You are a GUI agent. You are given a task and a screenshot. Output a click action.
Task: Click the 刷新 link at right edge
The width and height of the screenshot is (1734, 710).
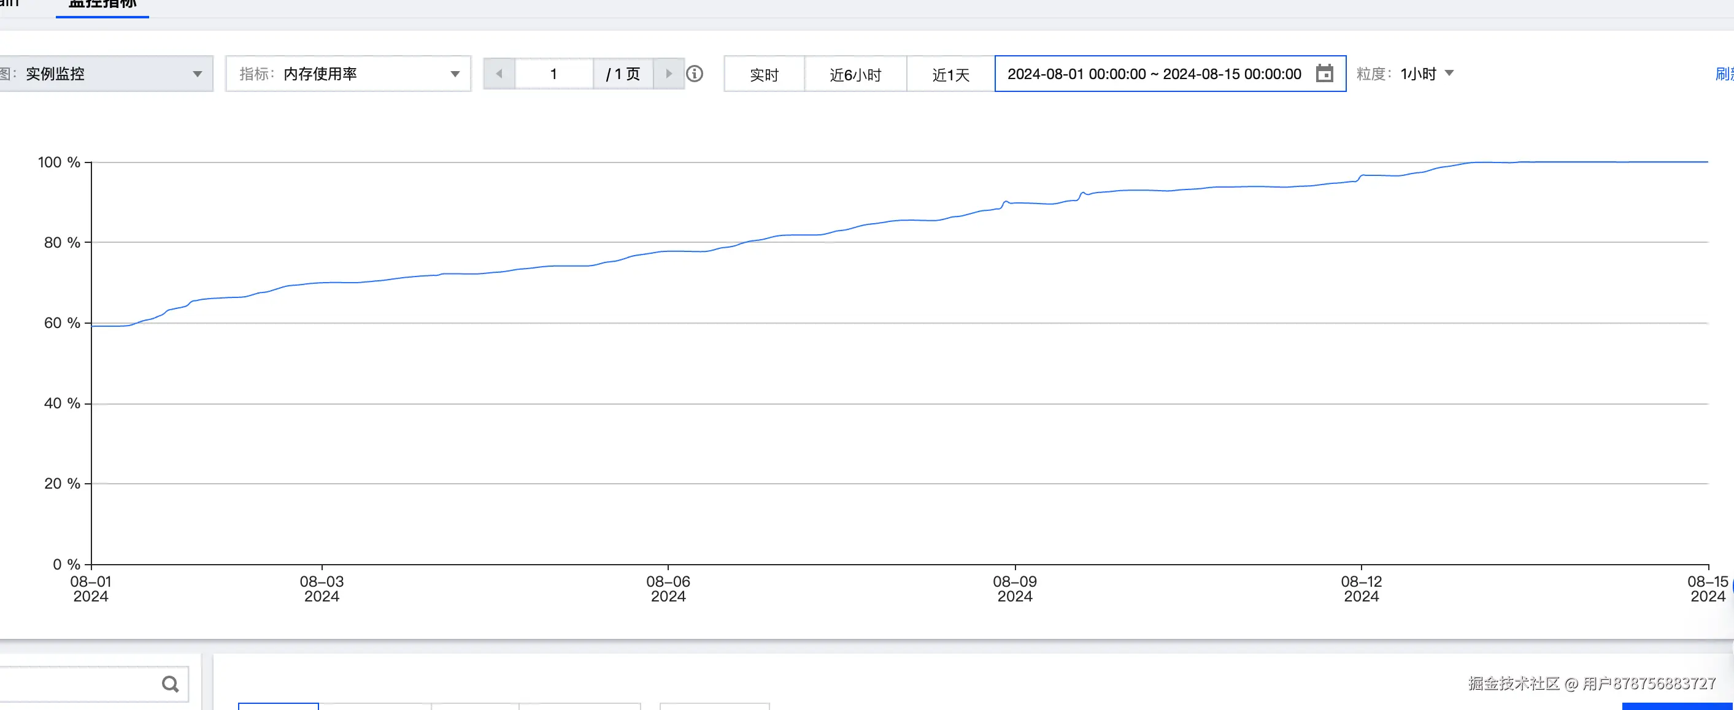pos(1723,74)
